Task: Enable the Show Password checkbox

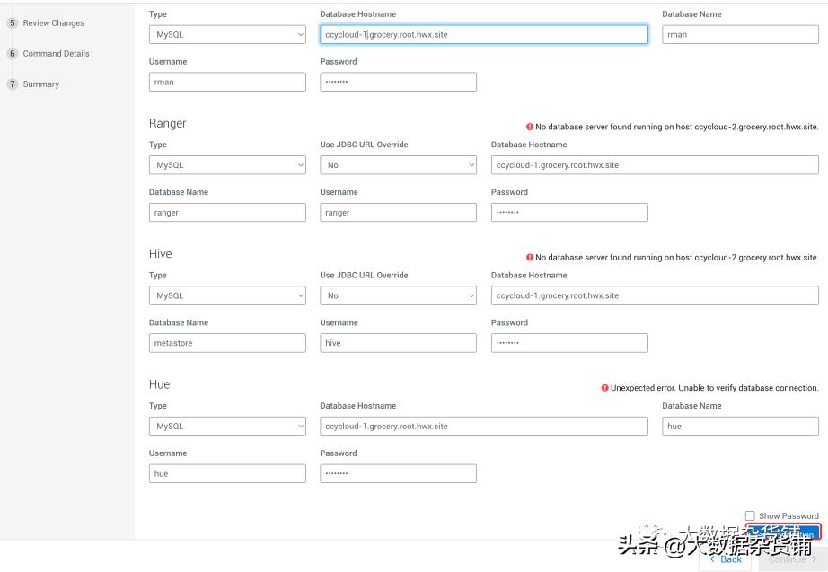Action: pos(751,515)
